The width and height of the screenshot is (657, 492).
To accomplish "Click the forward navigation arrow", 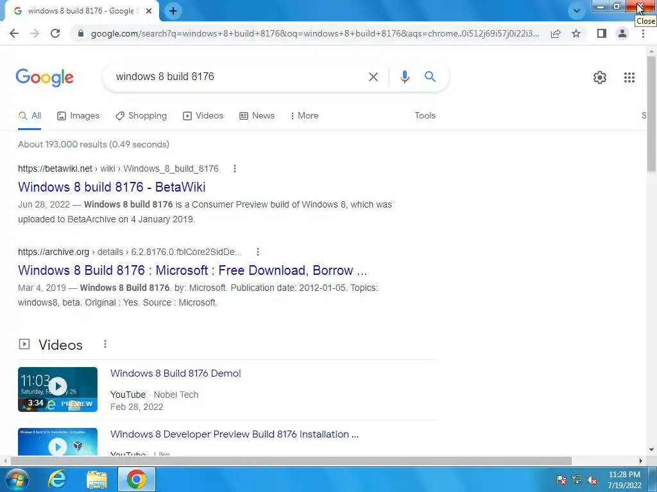I will coord(35,33).
